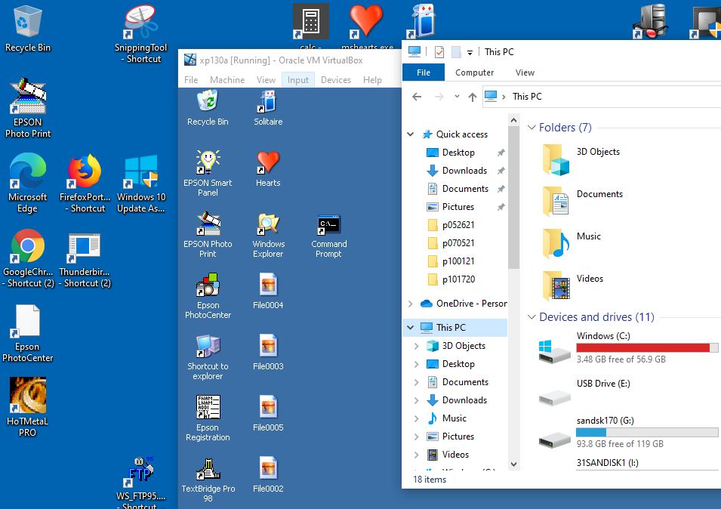The image size is (721, 509).
Task: Click the Properties quick access toolbar icon
Action: [x=439, y=52]
